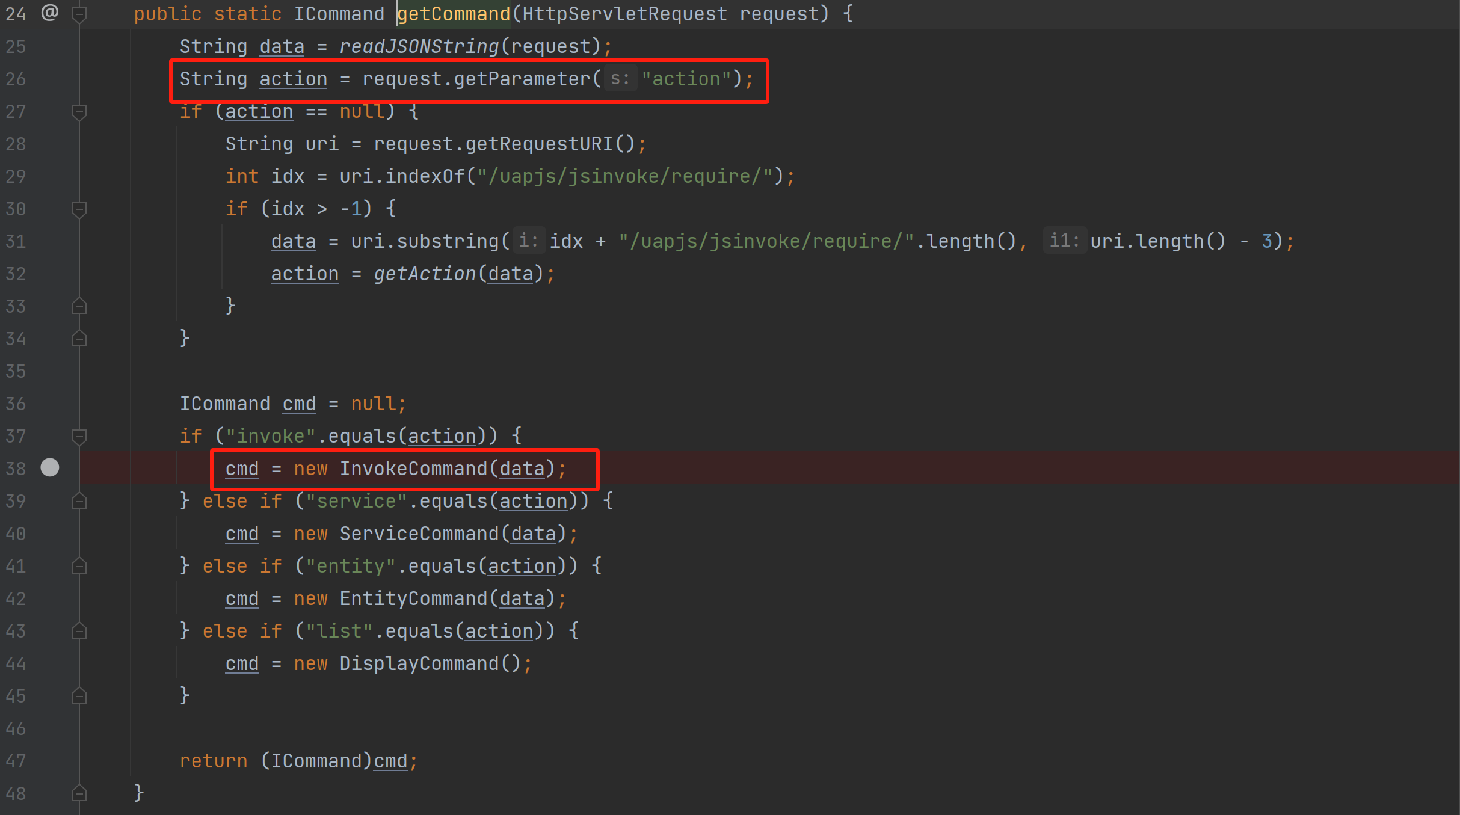Click the InvokeCommand class reference

click(x=413, y=469)
